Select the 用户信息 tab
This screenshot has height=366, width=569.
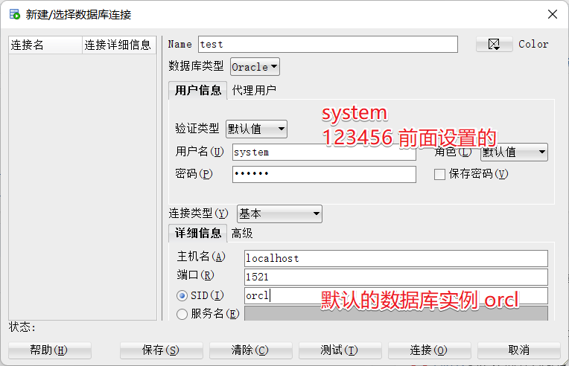(198, 91)
